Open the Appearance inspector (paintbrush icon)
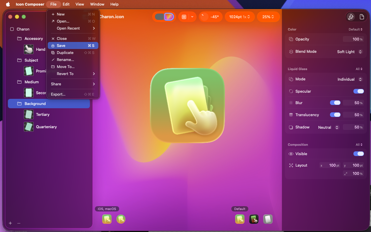Viewport: 371px width, 232px height. (351, 17)
